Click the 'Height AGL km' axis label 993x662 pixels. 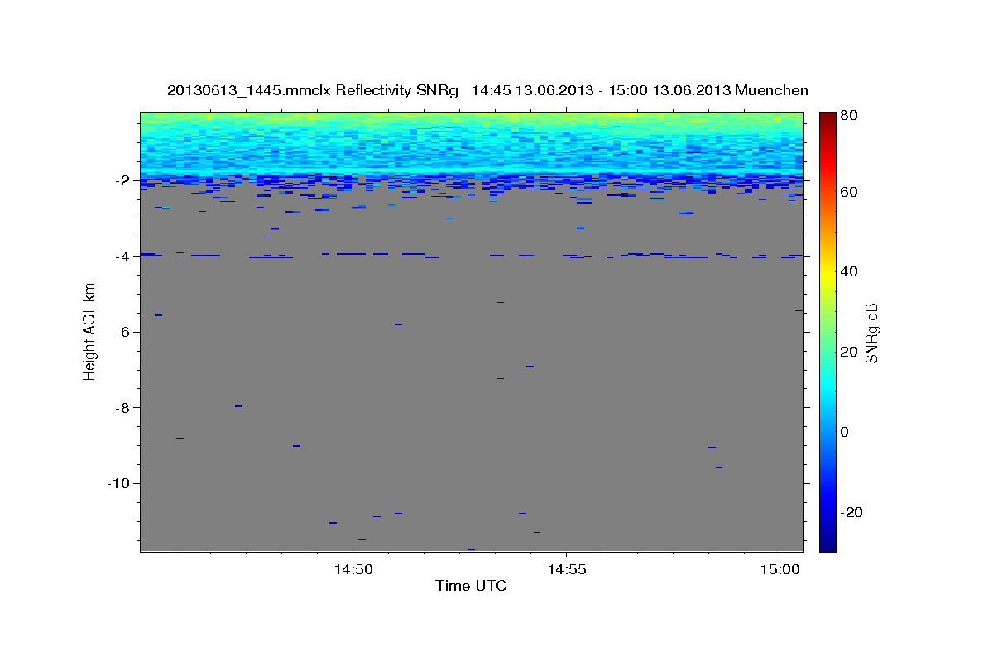pos(89,331)
